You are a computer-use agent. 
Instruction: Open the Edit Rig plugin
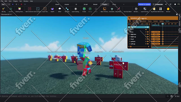(x=3, y=10)
